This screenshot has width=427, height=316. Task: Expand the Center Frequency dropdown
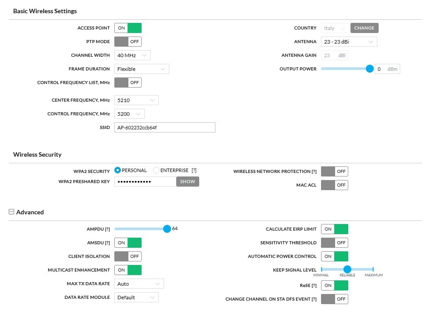pyautogui.click(x=136, y=100)
